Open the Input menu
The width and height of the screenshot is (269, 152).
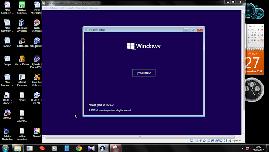70,8
